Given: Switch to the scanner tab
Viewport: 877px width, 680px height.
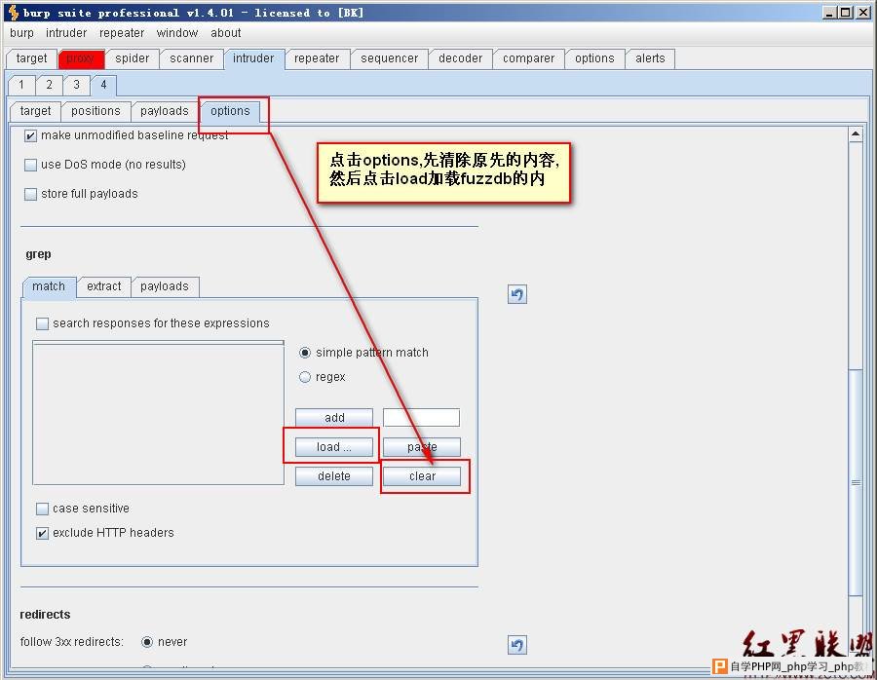Looking at the screenshot, I should [x=191, y=58].
